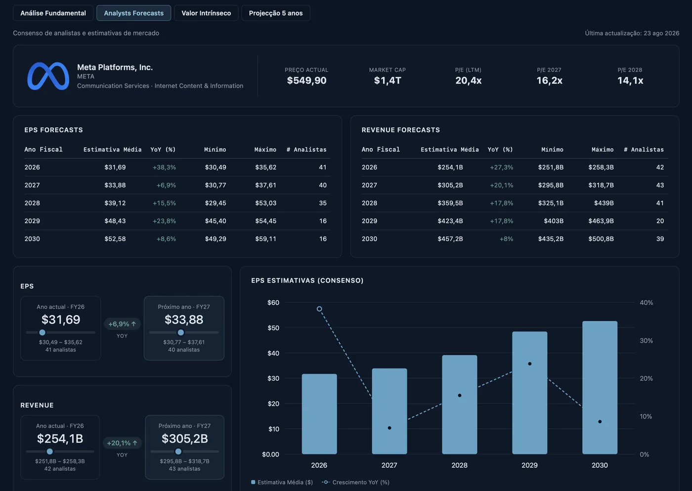Click the # Analistas header in EPS Forecasts table

[x=306, y=150]
